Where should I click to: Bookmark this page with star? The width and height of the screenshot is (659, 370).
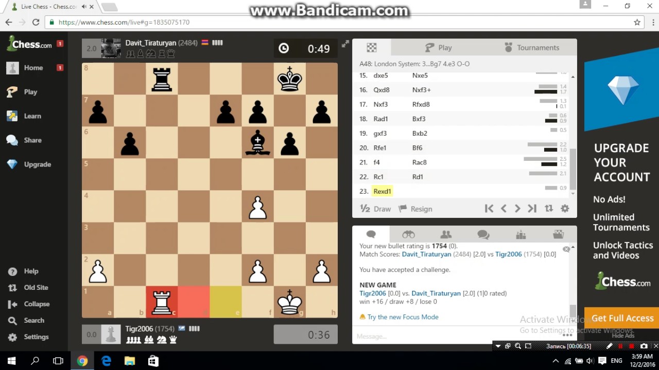pyautogui.click(x=637, y=23)
